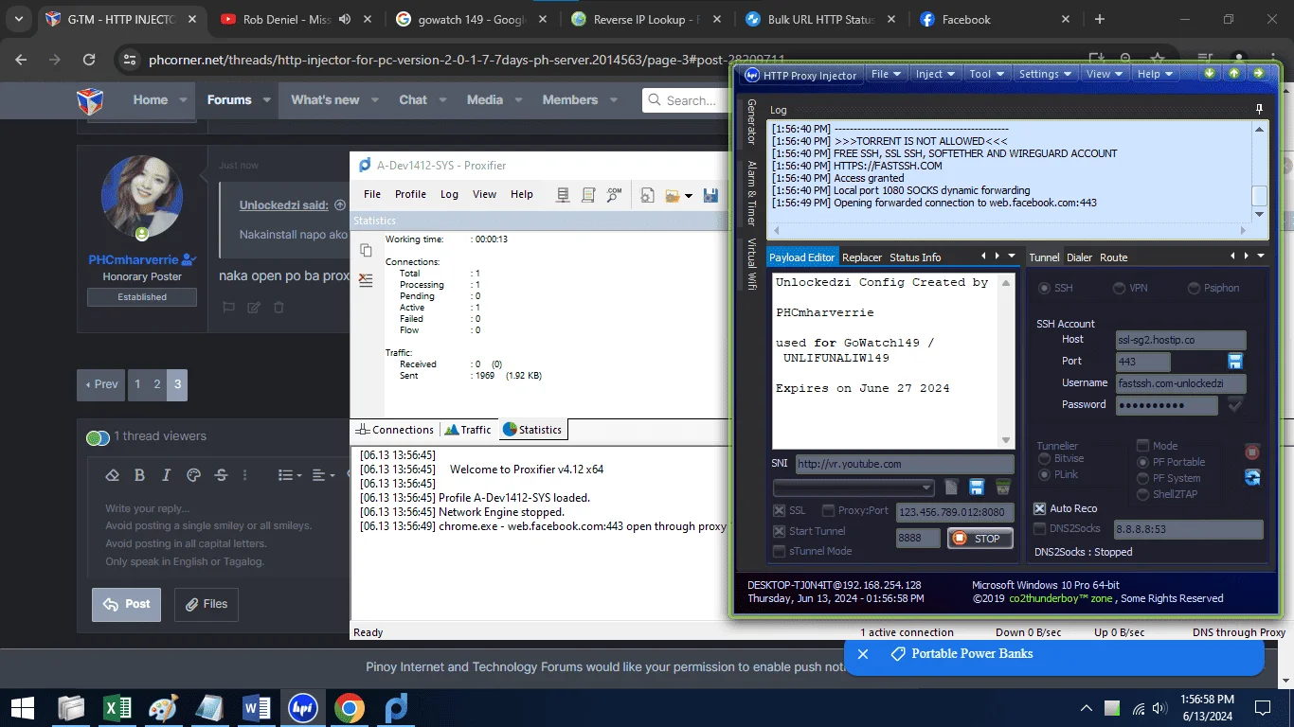Click the HTTP Proxy Injector down-arrow green icon
This screenshot has width=1294, height=727.
pyautogui.click(x=1210, y=74)
